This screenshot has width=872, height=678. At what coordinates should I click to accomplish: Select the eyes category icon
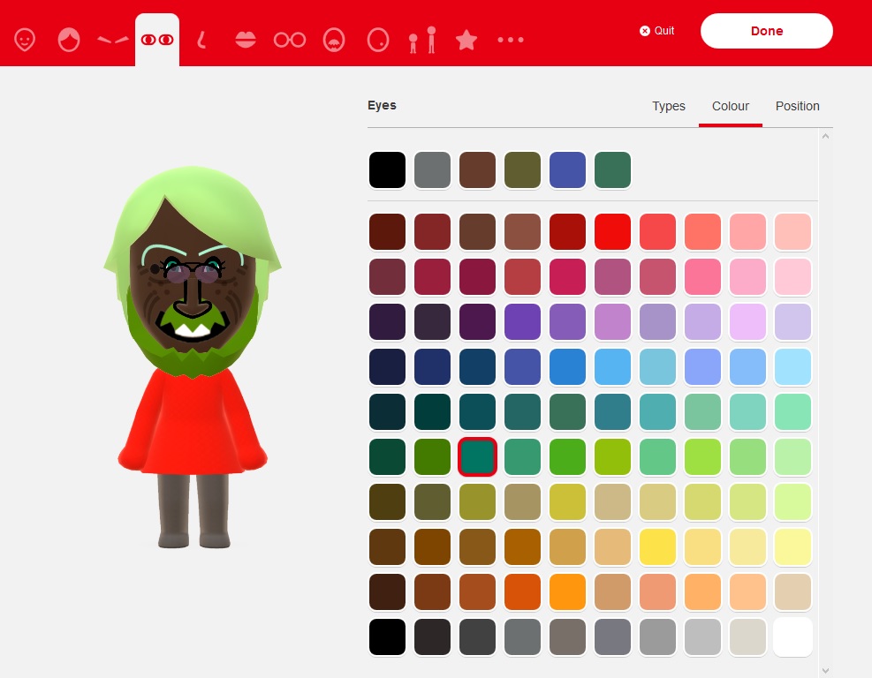[157, 40]
